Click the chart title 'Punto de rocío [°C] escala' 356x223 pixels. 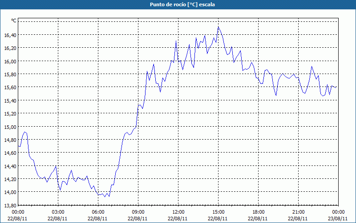(x=182, y=4)
